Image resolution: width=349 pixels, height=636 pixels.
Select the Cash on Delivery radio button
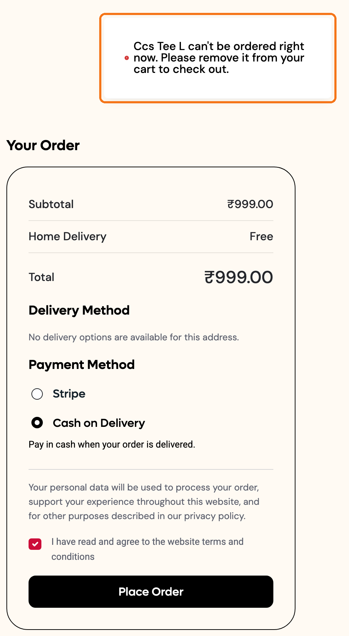[37, 423]
